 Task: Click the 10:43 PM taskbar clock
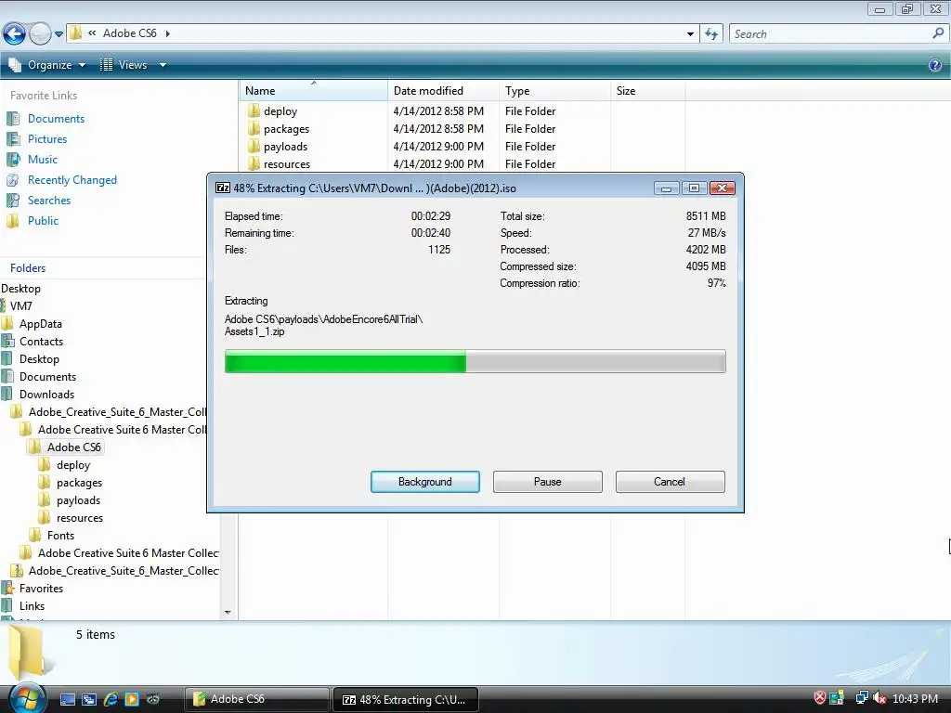(x=915, y=698)
